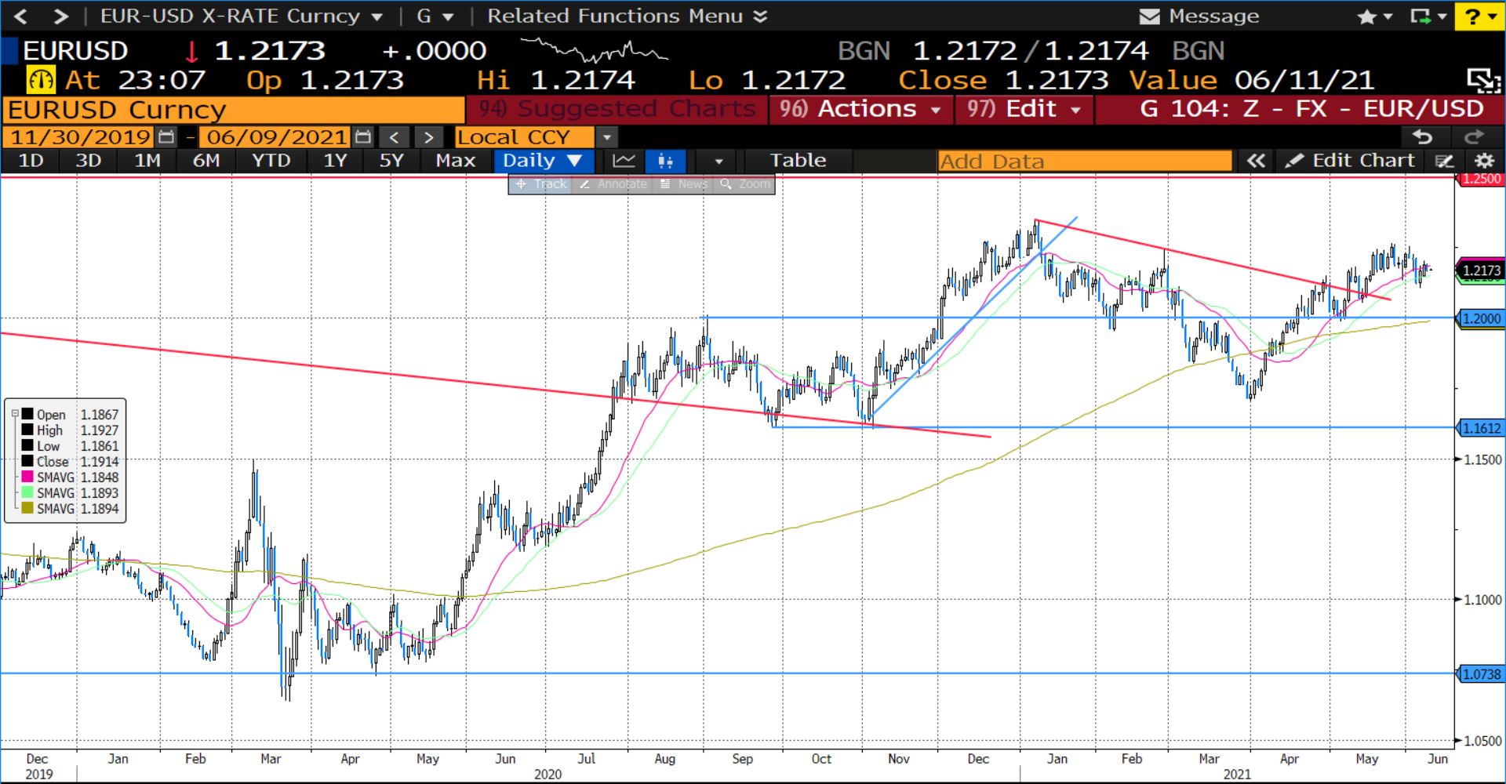Click the end date field 06/09/2021
The height and width of the screenshot is (784, 1506).
click(x=276, y=137)
